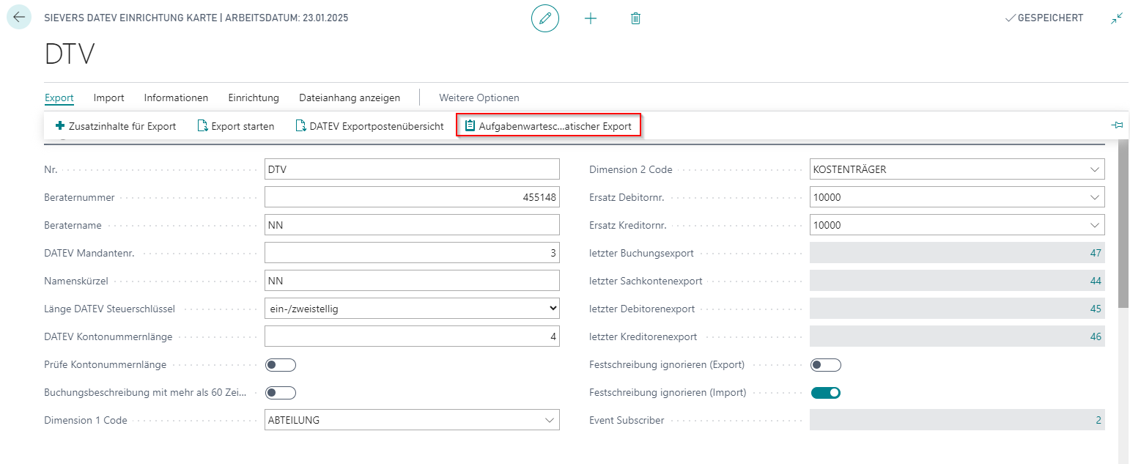1130x464 pixels.
Task: Click Zusatzinhalte für Export action
Action: pos(116,126)
